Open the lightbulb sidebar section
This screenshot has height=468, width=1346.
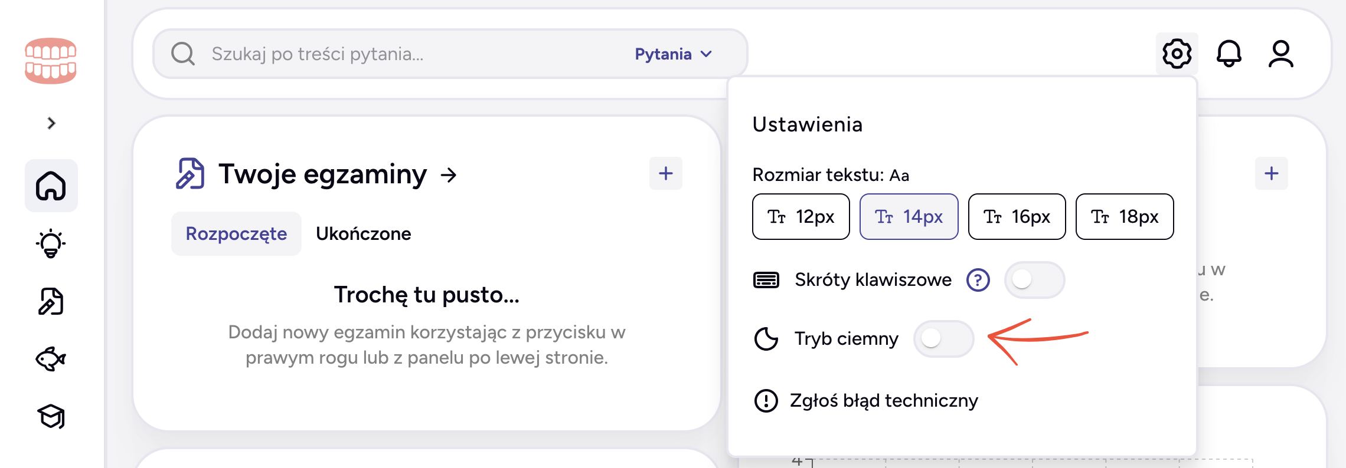51,243
